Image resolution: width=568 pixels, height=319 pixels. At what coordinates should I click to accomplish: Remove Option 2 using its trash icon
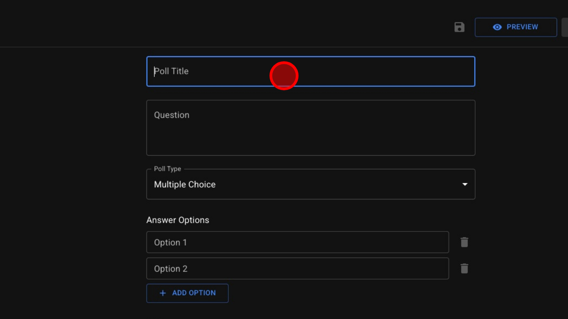(464, 269)
